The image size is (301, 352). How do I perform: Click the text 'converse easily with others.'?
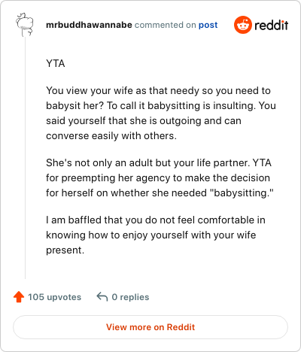pos(111,135)
